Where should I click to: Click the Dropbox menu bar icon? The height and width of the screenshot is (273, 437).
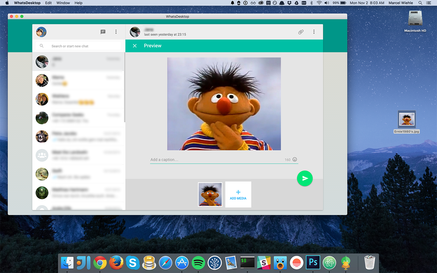[289, 3]
